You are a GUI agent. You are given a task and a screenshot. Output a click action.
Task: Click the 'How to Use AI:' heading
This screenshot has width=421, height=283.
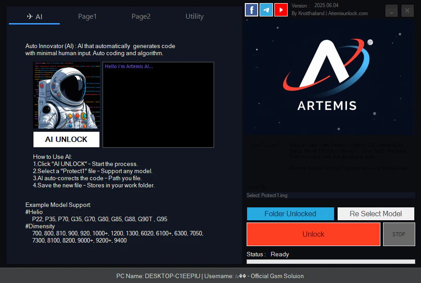coord(52,157)
